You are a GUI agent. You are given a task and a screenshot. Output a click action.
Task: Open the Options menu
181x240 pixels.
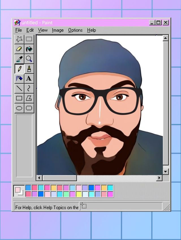(75, 30)
